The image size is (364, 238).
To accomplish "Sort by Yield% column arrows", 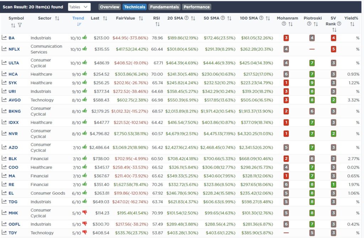I will [352, 24].
